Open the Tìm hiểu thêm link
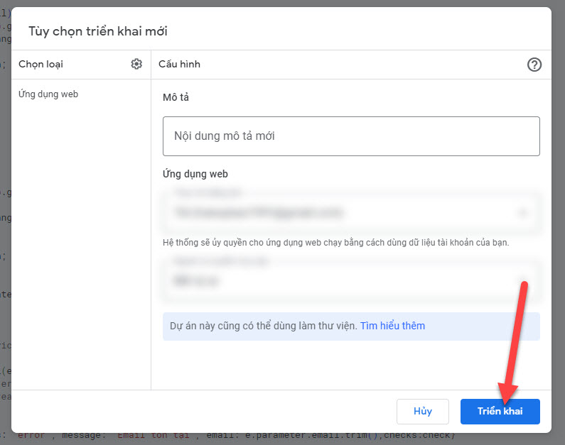This screenshot has width=565, height=445. pos(392,326)
